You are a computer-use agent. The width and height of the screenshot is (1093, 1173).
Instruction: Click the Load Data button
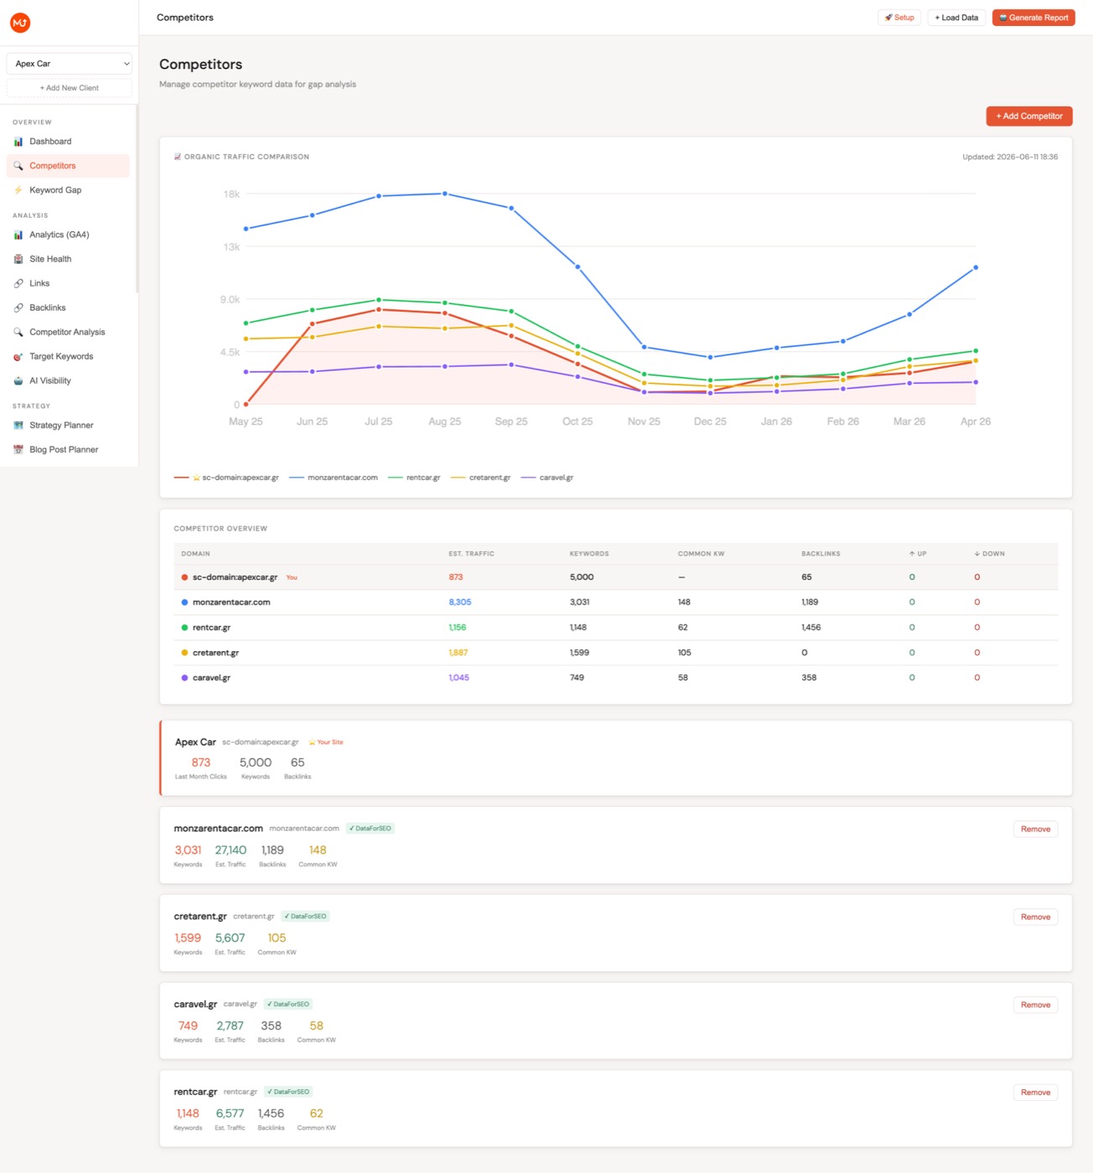[x=956, y=18]
